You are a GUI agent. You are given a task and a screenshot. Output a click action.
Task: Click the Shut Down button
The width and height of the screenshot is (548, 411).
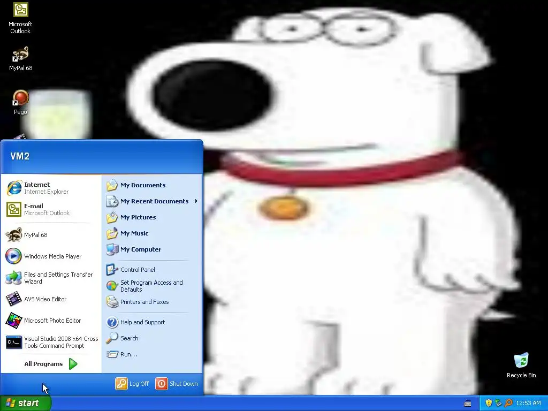click(x=177, y=384)
